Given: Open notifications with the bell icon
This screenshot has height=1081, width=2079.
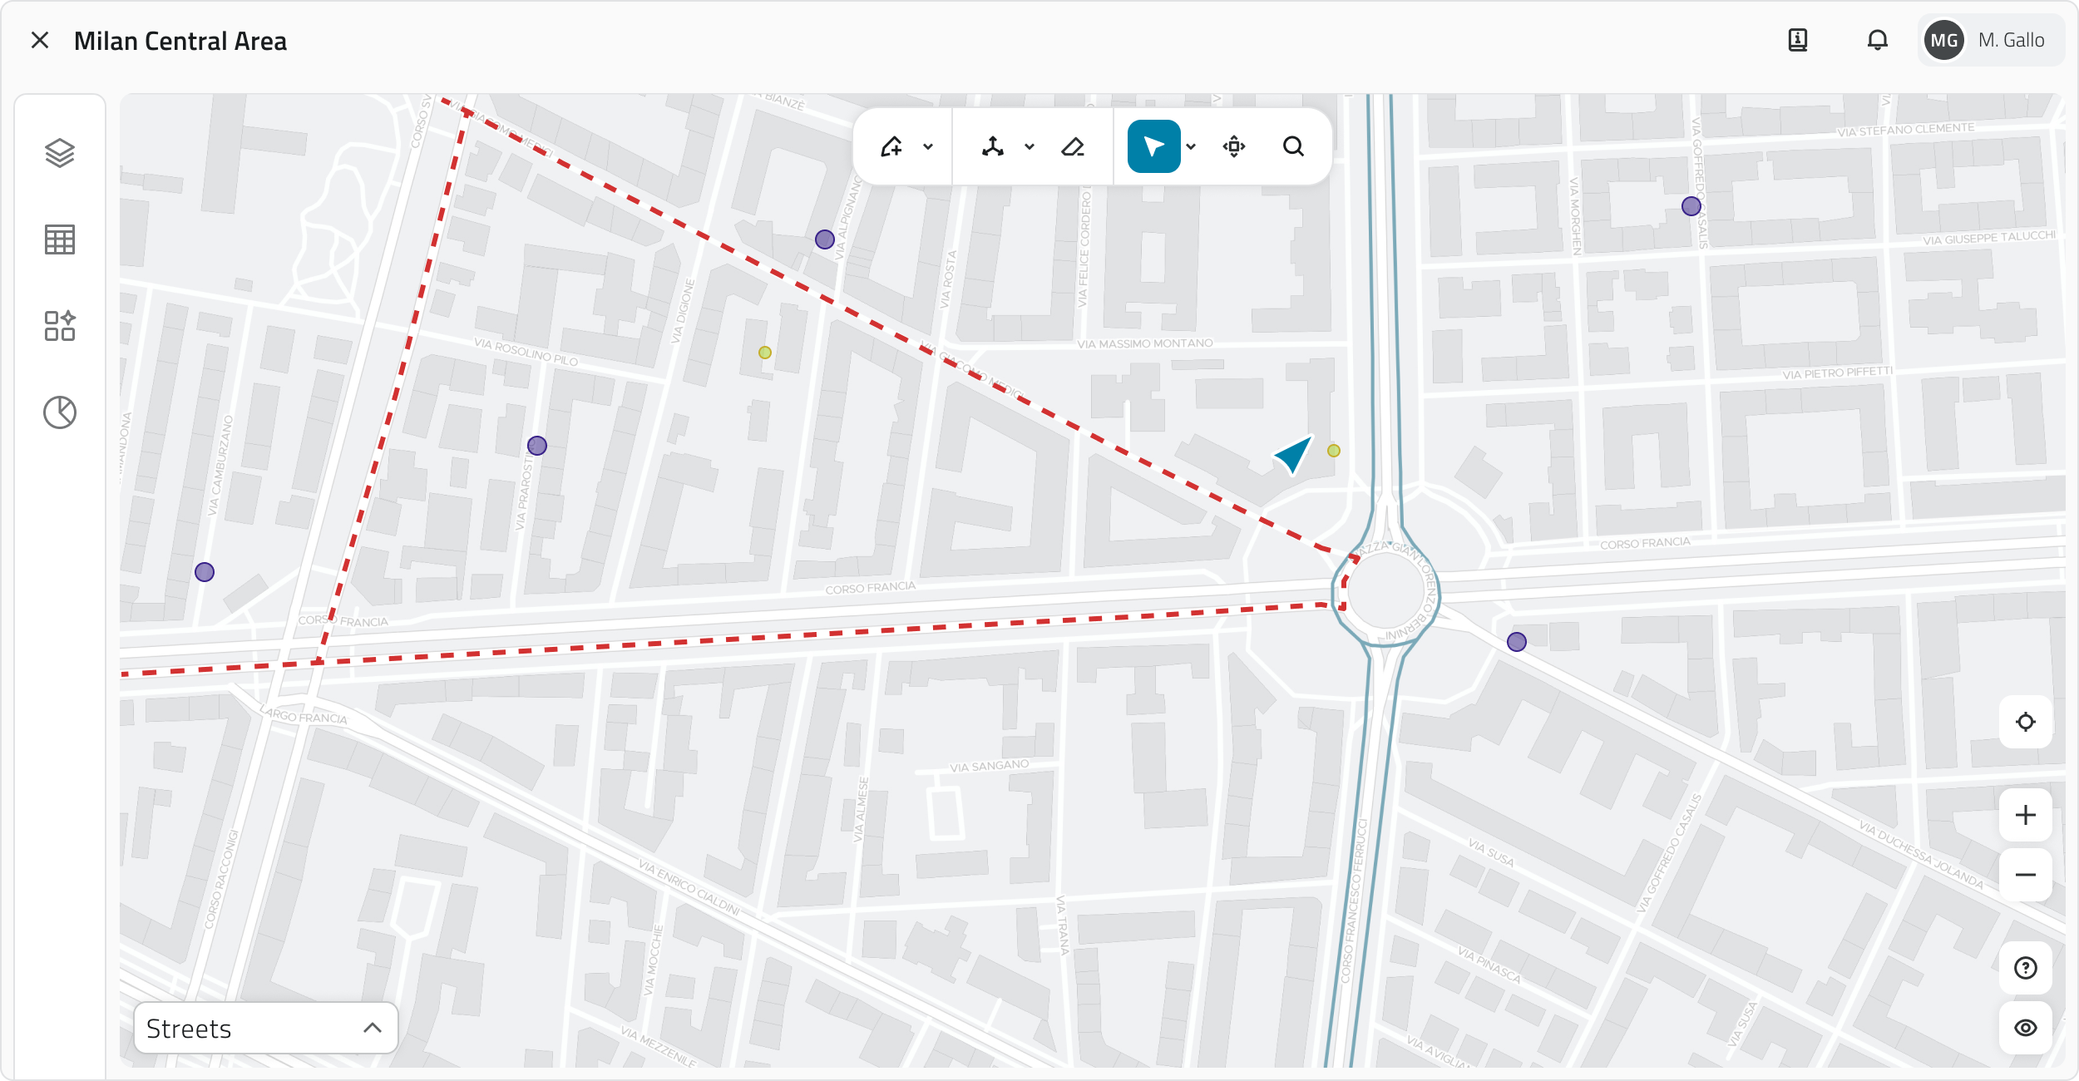Looking at the screenshot, I should coord(1877,39).
